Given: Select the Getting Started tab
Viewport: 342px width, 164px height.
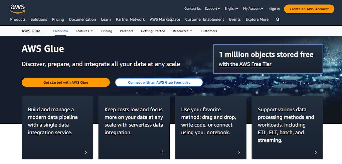Looking at the screenshot, I should 153,31.
